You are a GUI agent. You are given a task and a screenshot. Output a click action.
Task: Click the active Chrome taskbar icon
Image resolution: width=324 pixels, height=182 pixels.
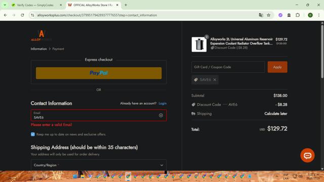(x=128, y=176)
